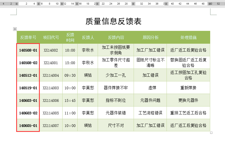The image size is (225, 142).
Task: Click 加工零件尺寸超差 cell
Action: click(x=116, y=63)
